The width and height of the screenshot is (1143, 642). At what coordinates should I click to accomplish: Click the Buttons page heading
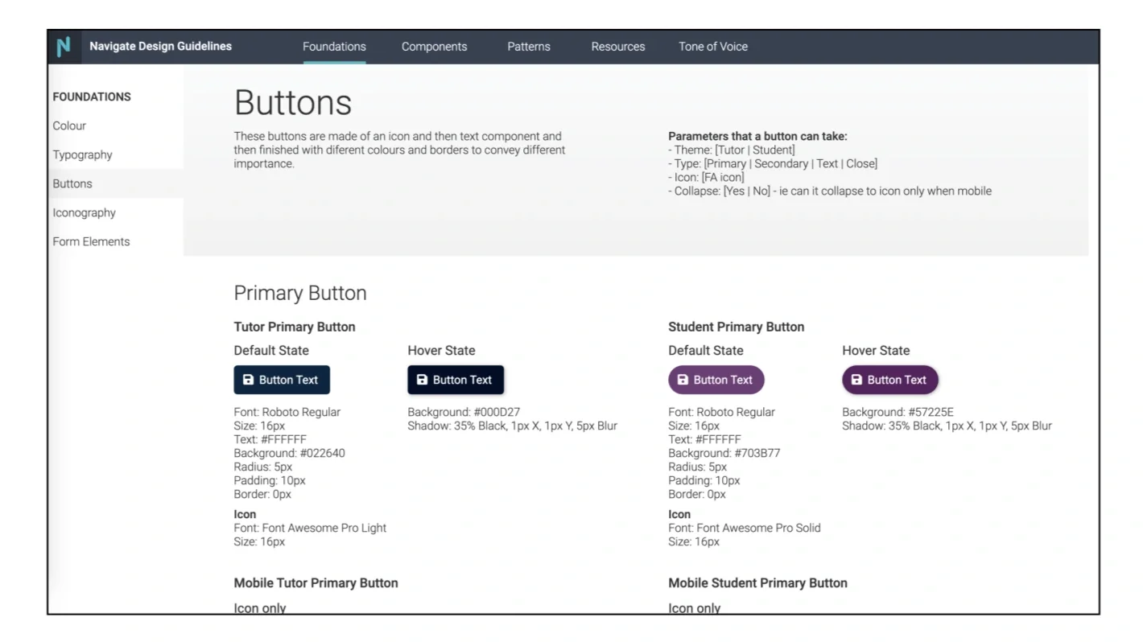[x=293, y=103]
